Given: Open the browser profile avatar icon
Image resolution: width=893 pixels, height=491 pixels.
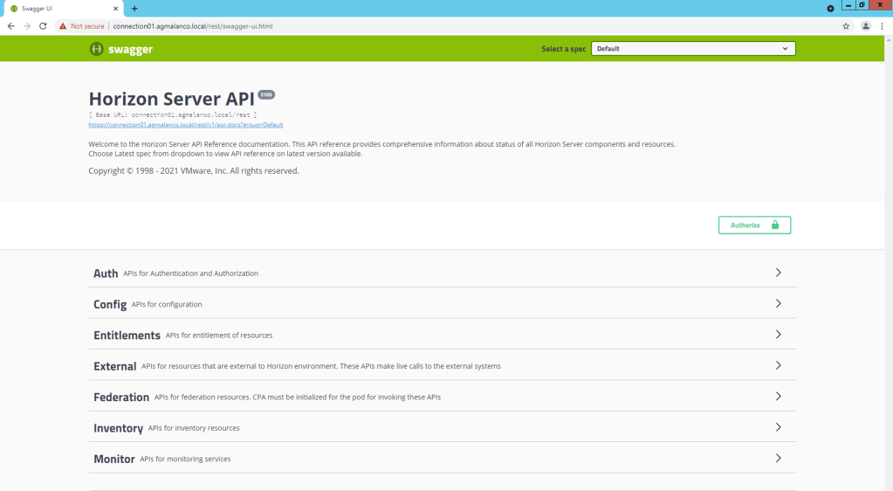Looking at the screenshot, I should point(865,26).
